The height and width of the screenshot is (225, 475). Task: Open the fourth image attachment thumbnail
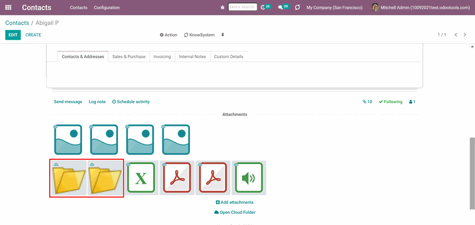[176, 139]
